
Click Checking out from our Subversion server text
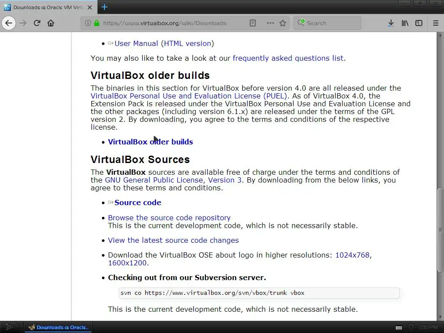tap(187, 277)
